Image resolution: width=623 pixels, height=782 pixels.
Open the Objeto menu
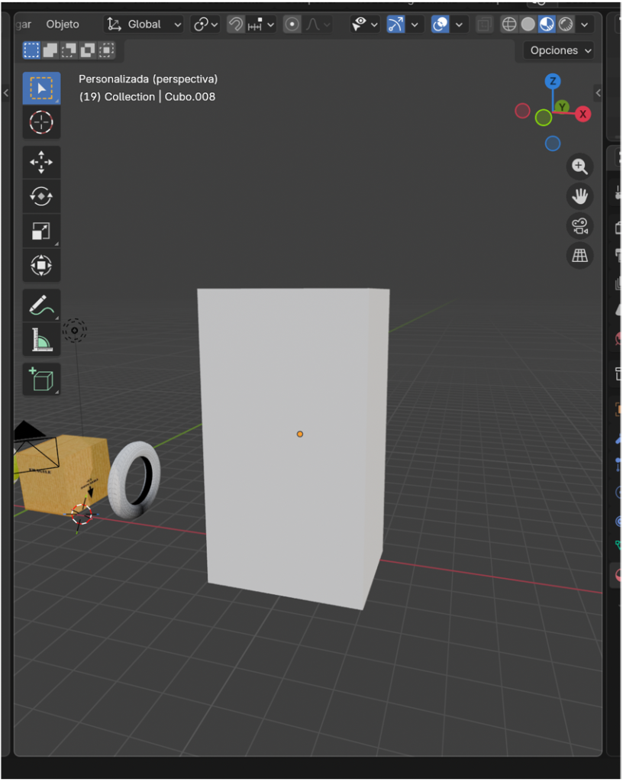coord(62,24)
